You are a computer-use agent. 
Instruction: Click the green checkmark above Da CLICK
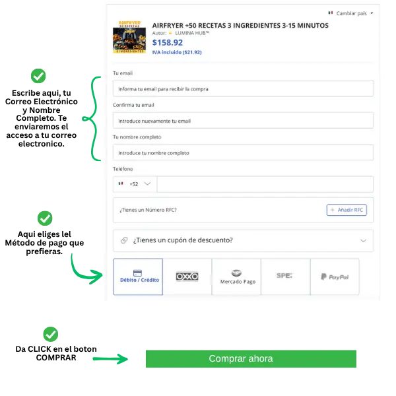(x=51, y=334)
